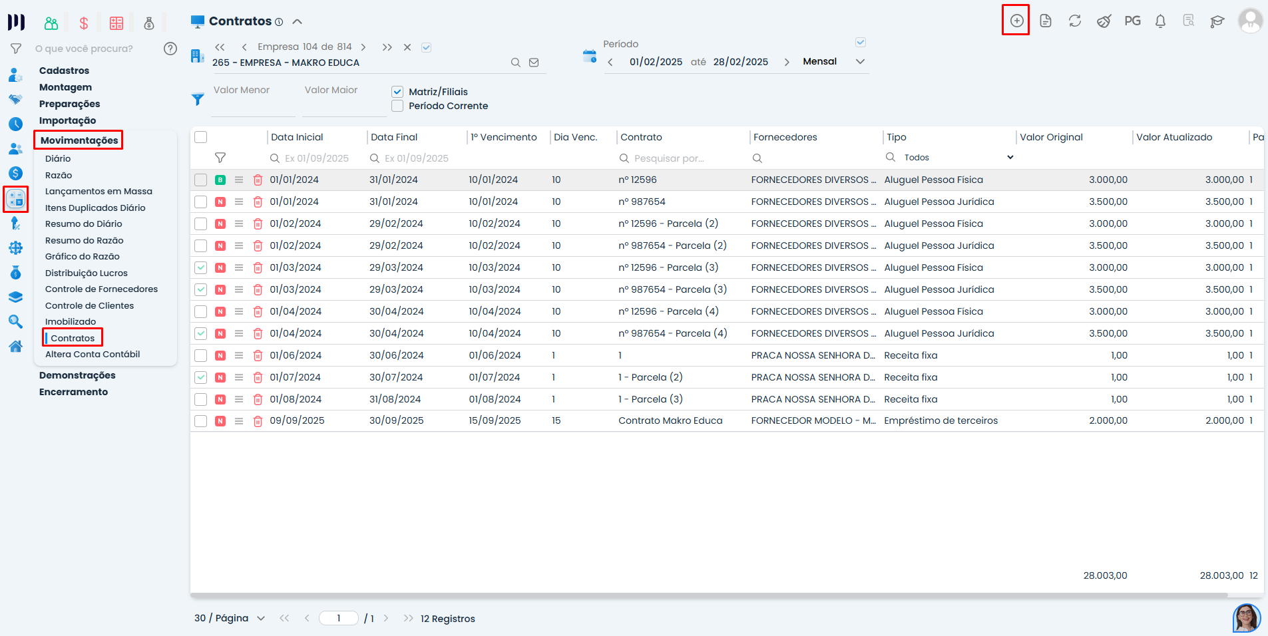Open the notifications bell icon

[1160, 21]
